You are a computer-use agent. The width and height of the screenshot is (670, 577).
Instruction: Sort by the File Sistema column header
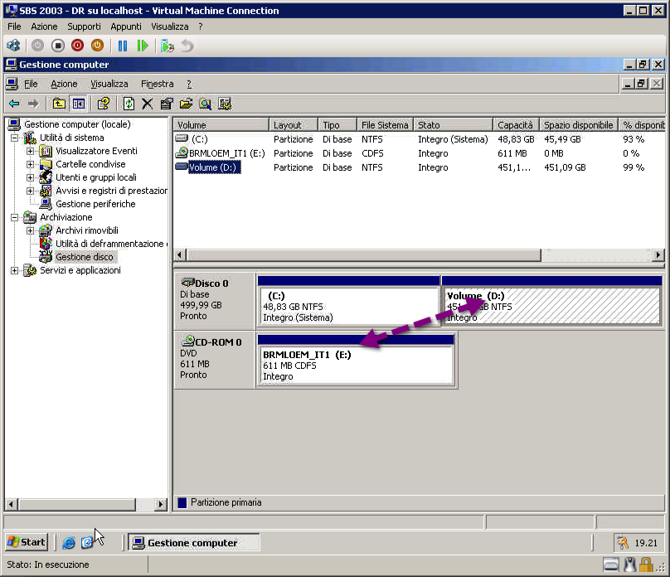[385, 124]
